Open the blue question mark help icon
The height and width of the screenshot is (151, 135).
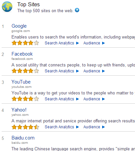[x=77, y=10]
